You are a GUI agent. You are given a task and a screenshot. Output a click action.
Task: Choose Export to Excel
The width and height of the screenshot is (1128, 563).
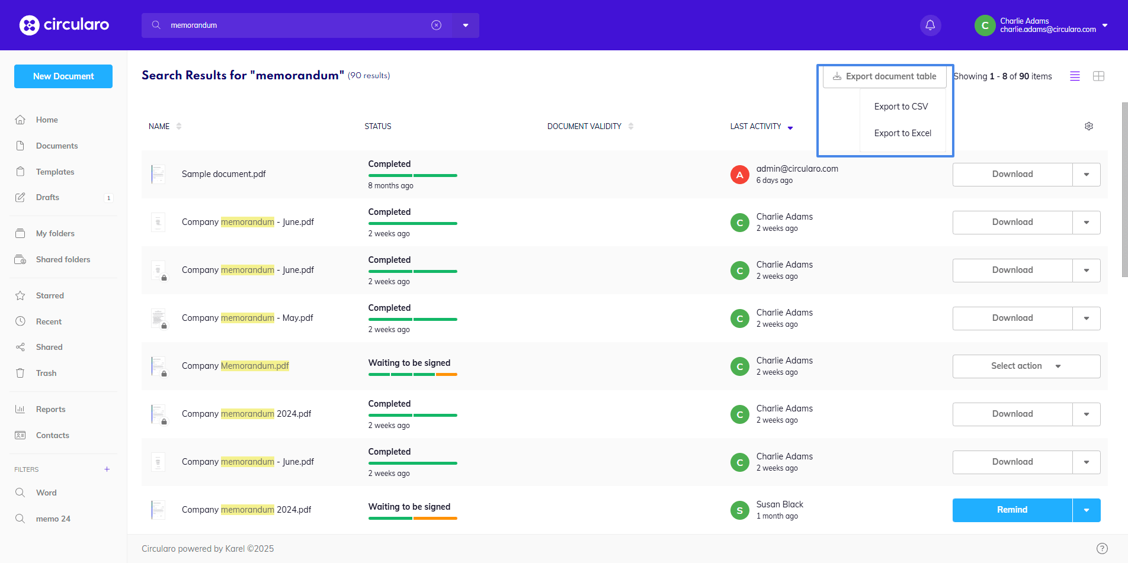point(902,133)
